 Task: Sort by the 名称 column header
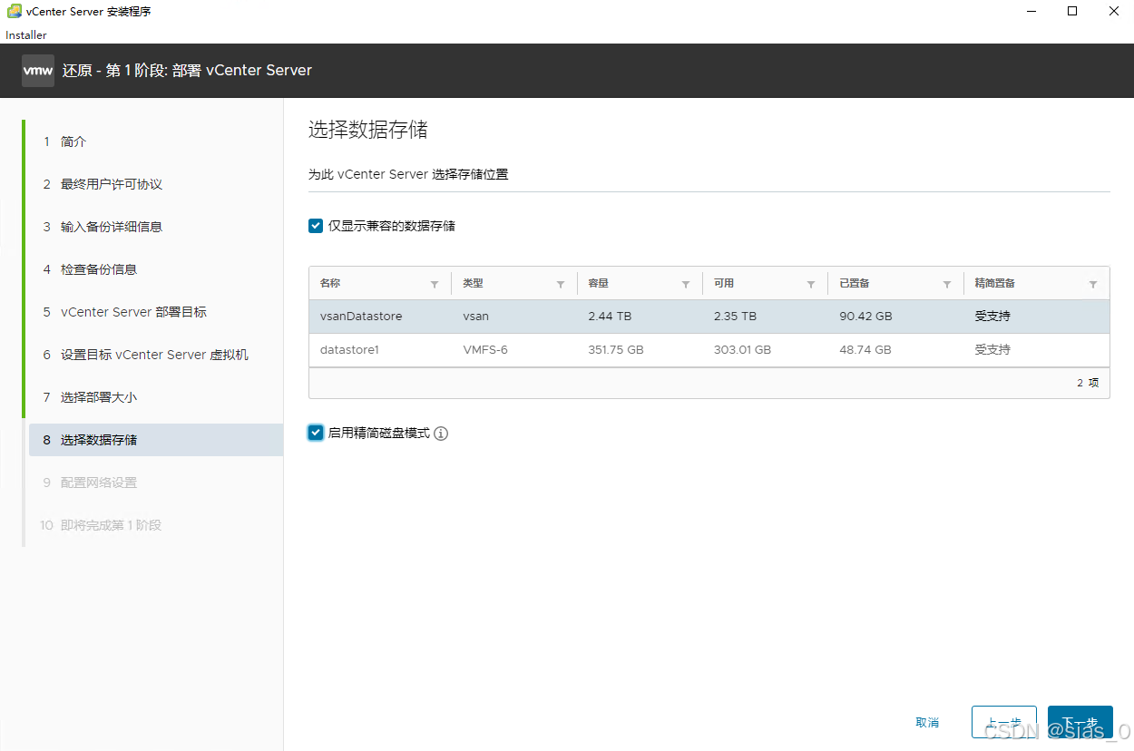[x=330, y=283]
